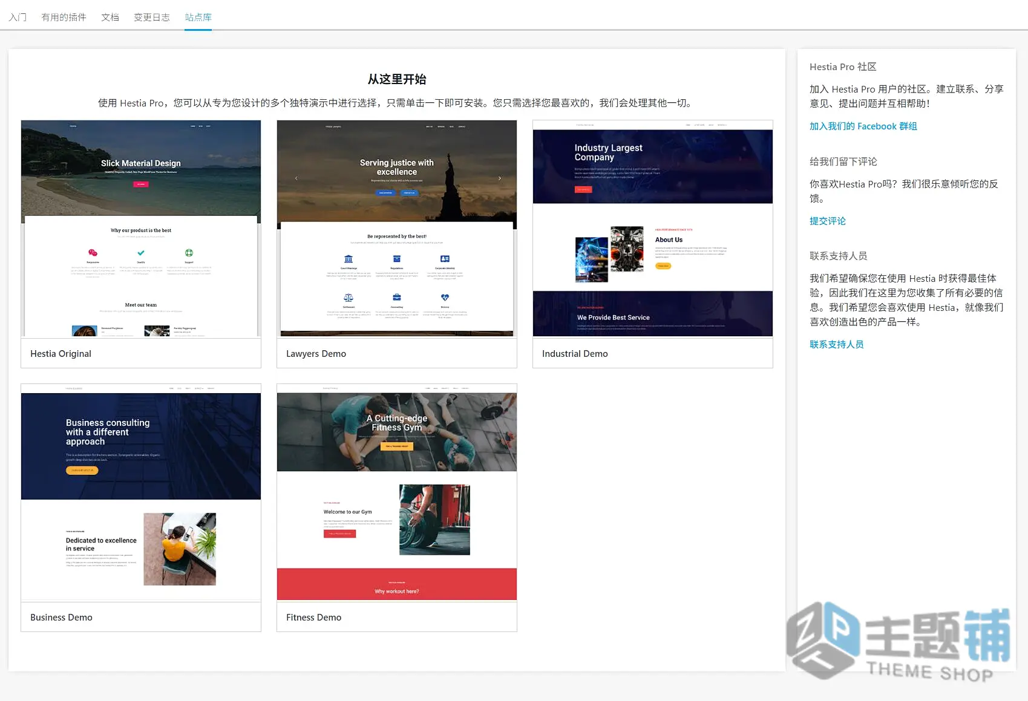Click the Welcome to our Gym text
The height and width of the screenshot is (701, 1028).
point(348,512)
